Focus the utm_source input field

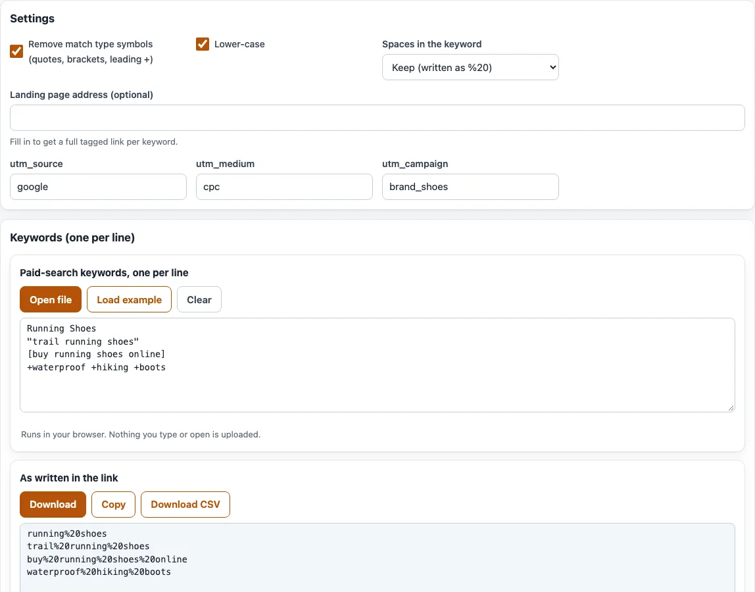coord(98,187)
